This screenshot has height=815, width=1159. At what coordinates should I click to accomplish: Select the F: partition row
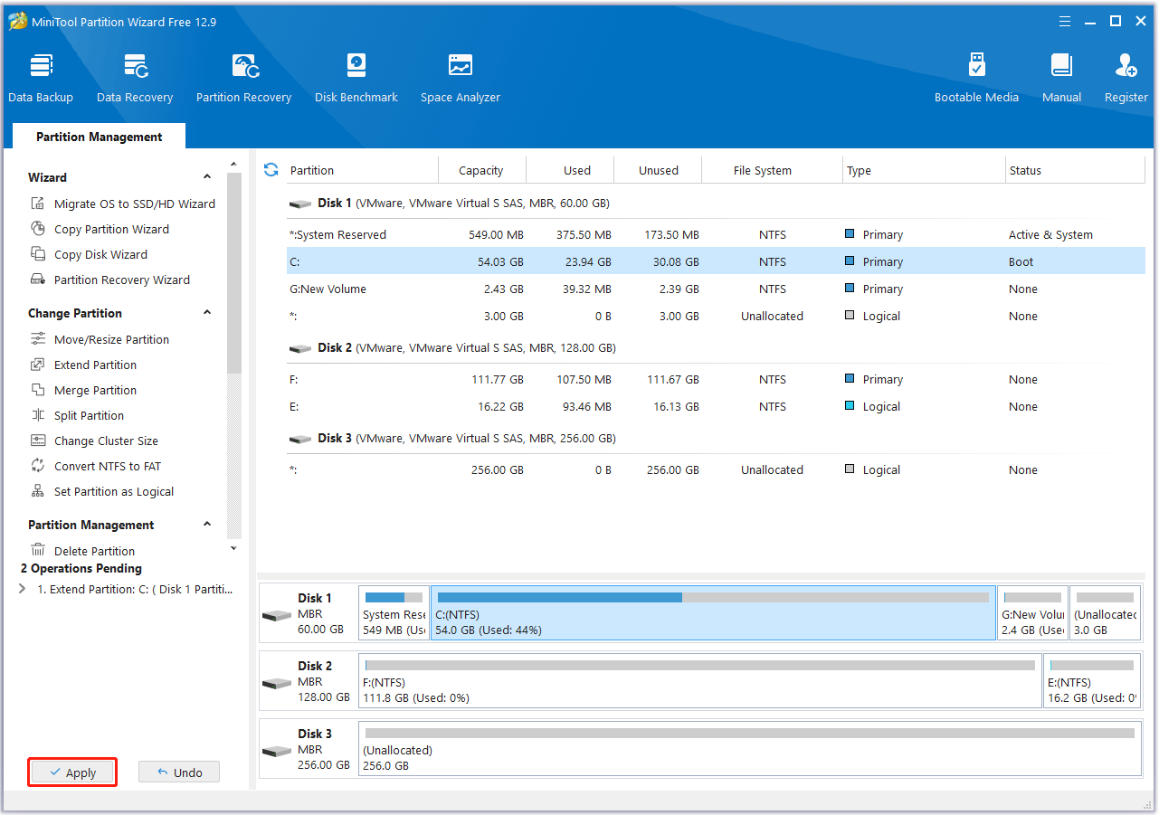click(716, 379)
